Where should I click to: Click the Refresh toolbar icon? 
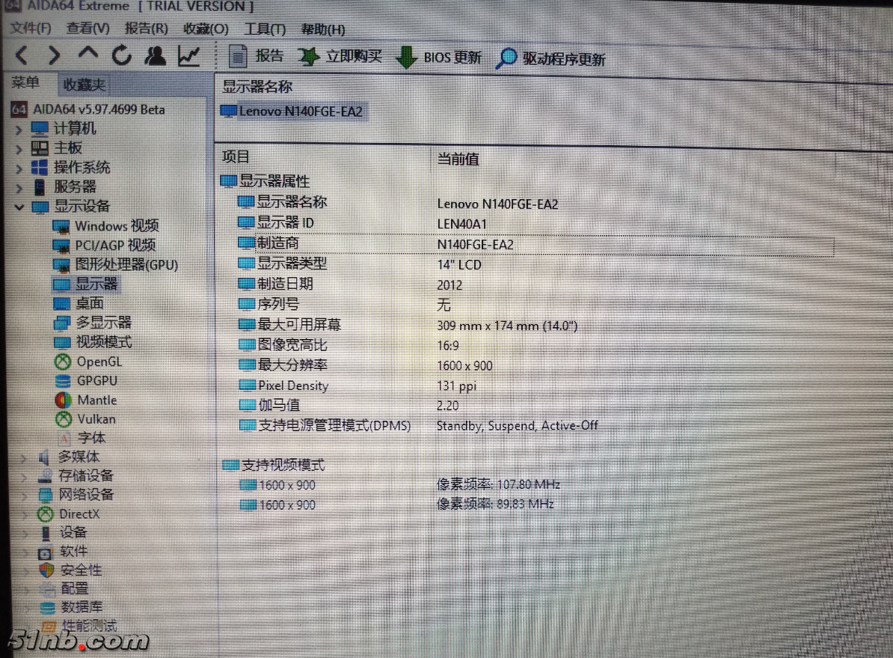point(121,55)
